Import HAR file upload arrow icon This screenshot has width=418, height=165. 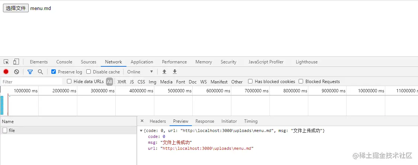(x=164, y=72)
